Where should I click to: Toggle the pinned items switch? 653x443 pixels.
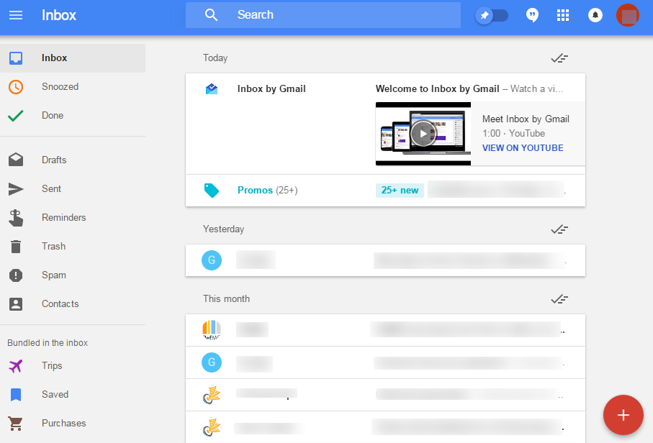click(492, 15)
